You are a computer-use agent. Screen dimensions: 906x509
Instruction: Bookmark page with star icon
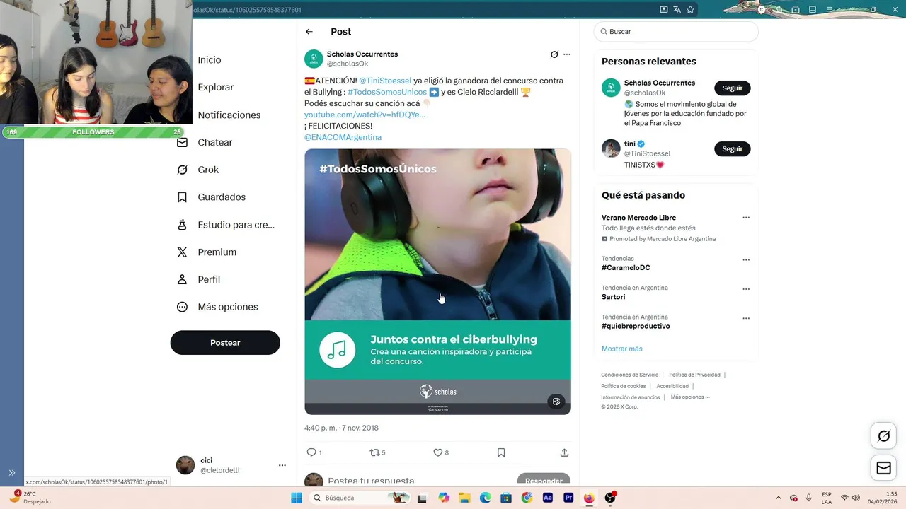point(690,9)
